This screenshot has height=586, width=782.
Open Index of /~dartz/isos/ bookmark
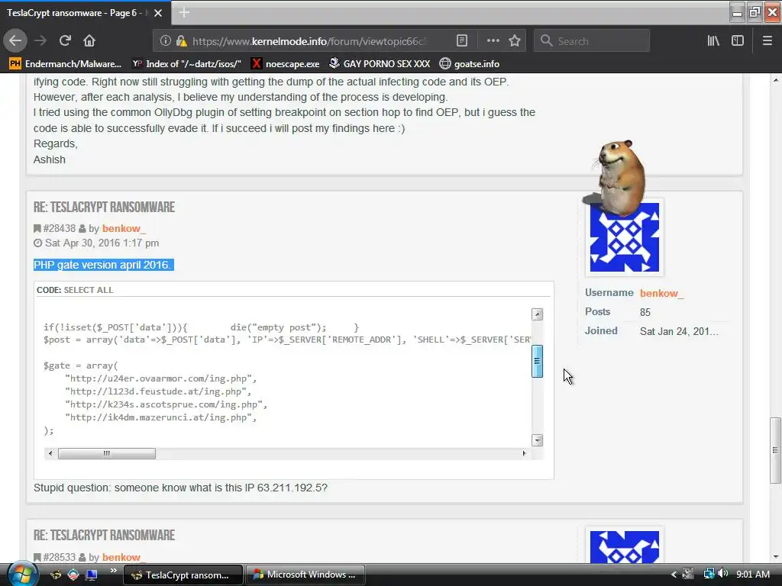click(x=186, y=64)
